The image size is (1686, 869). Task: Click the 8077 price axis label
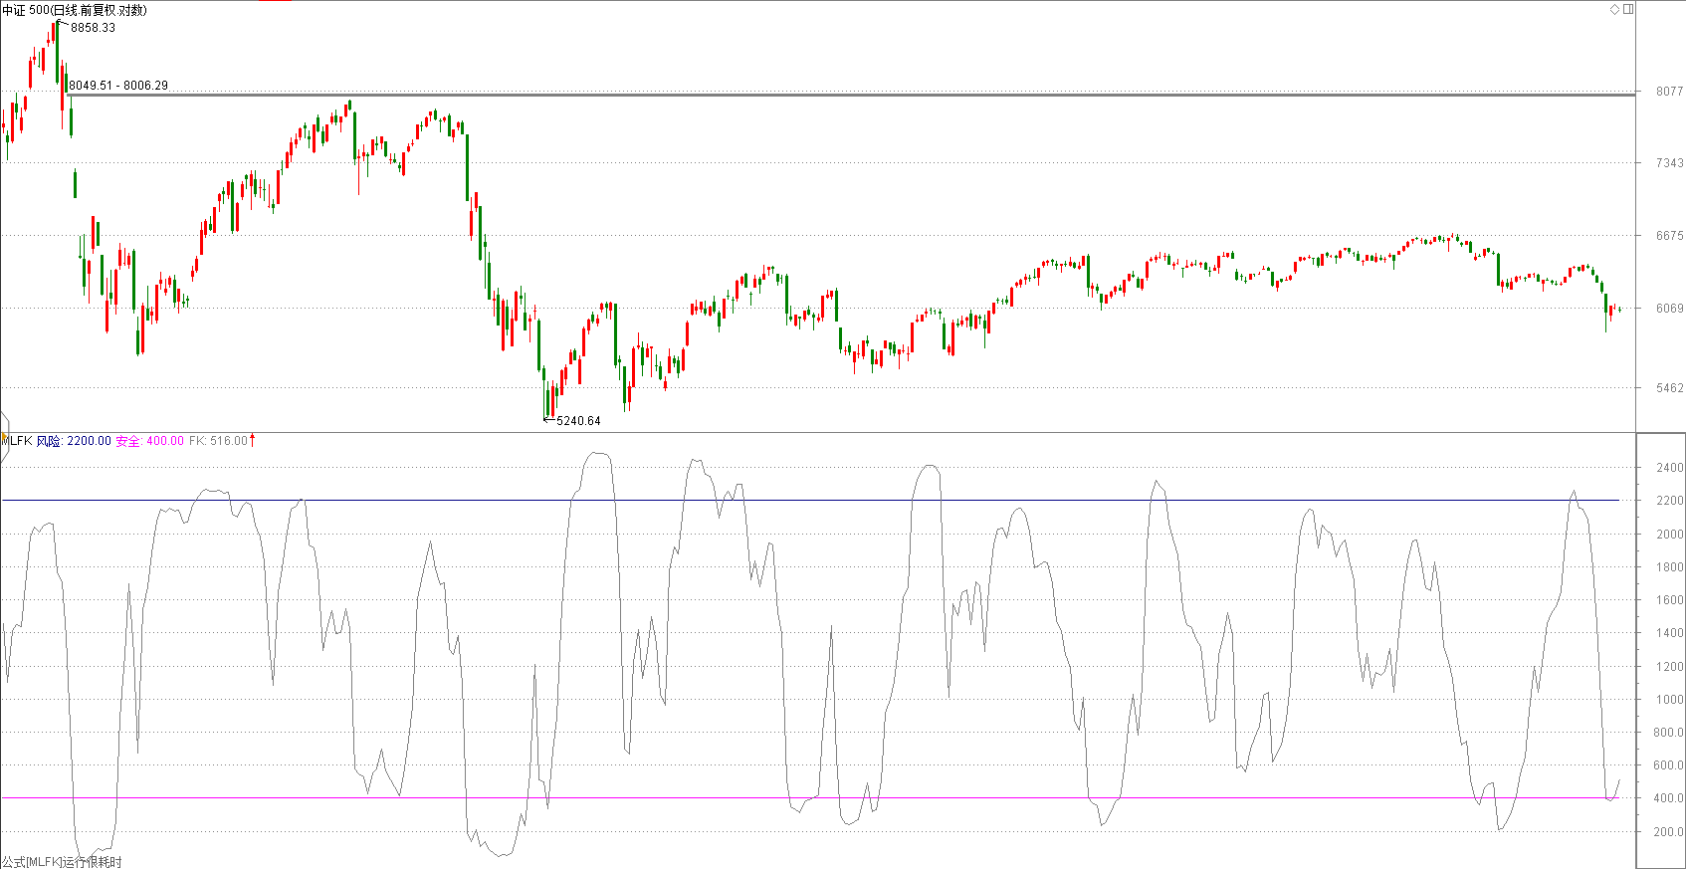point(1669,91)
